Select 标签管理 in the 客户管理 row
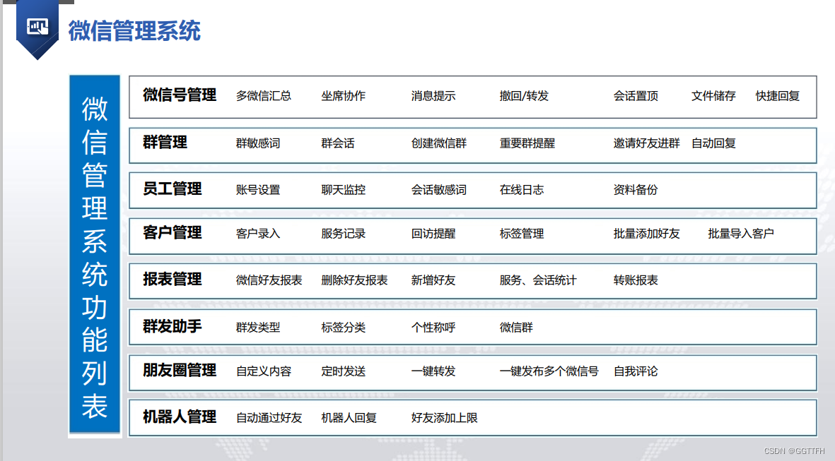The width and height of the screenshot is (835, 461). [x=522, y=234]
